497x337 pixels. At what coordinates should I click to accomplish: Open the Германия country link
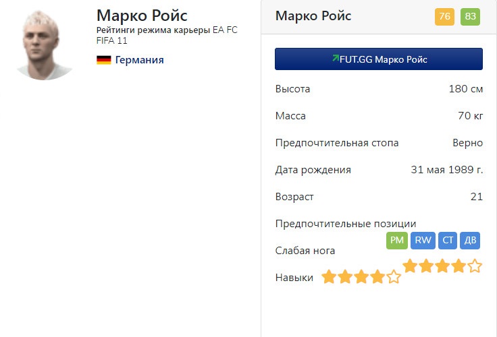(139, 60)
